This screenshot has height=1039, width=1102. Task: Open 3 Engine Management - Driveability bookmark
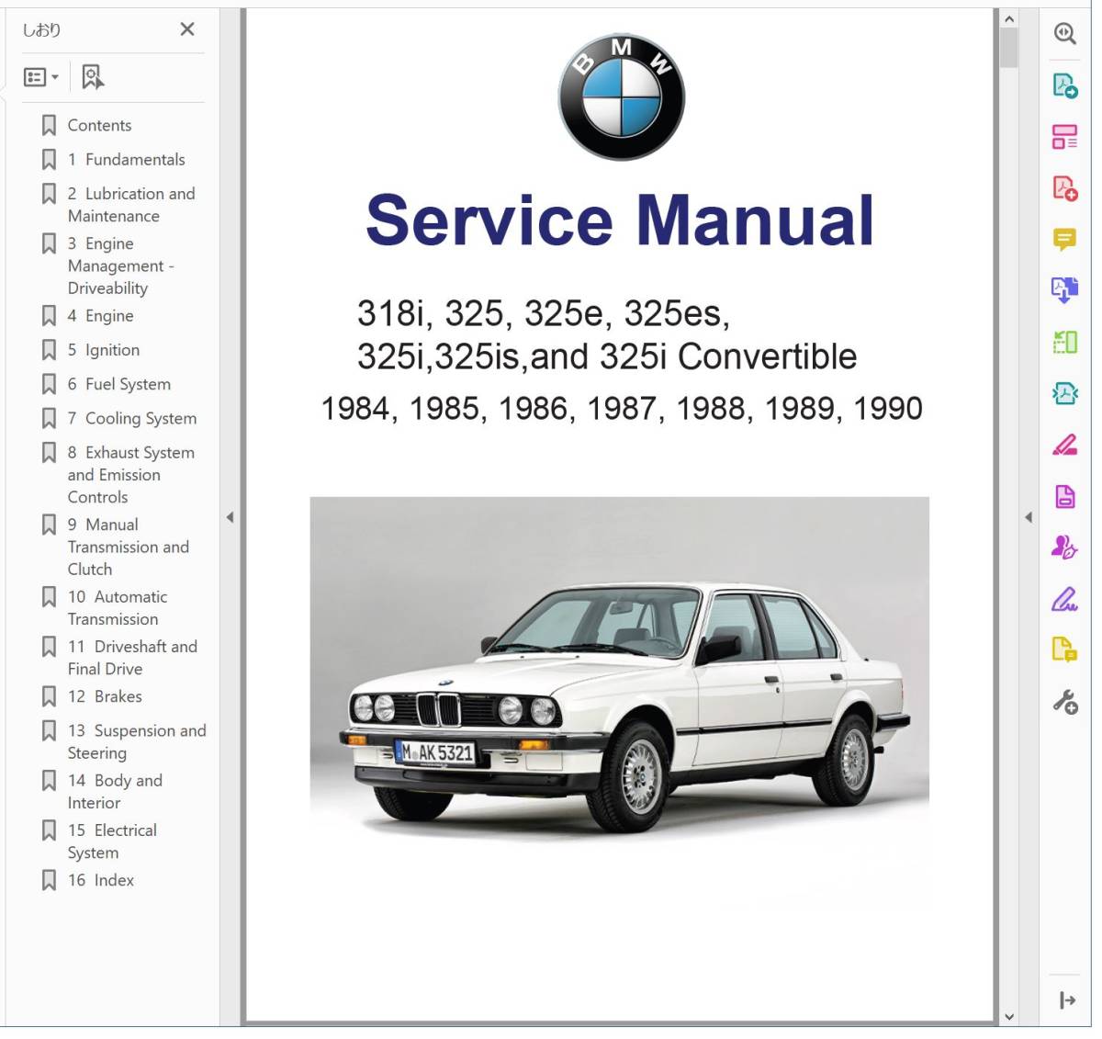[x=120, y=265]
